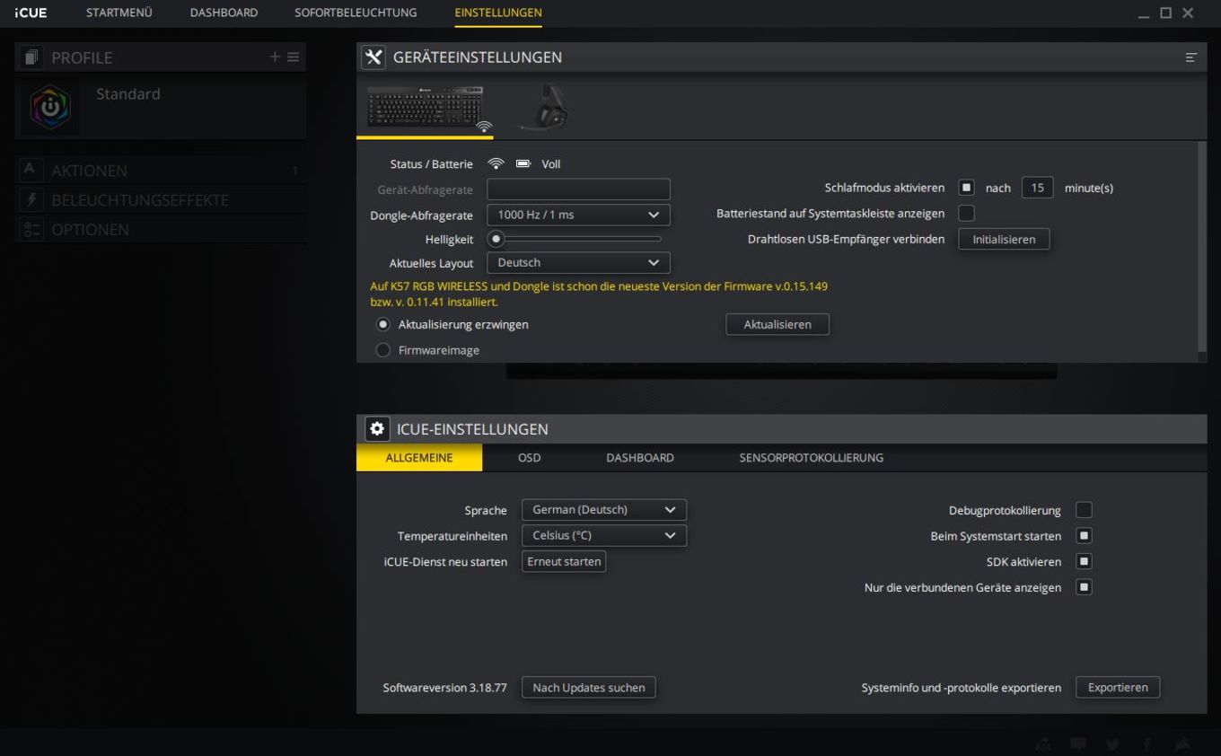The width and height of the screenshot is (1221, 756).
Task: Click the iCUE logo in the top bar
Action: point(31,13)
